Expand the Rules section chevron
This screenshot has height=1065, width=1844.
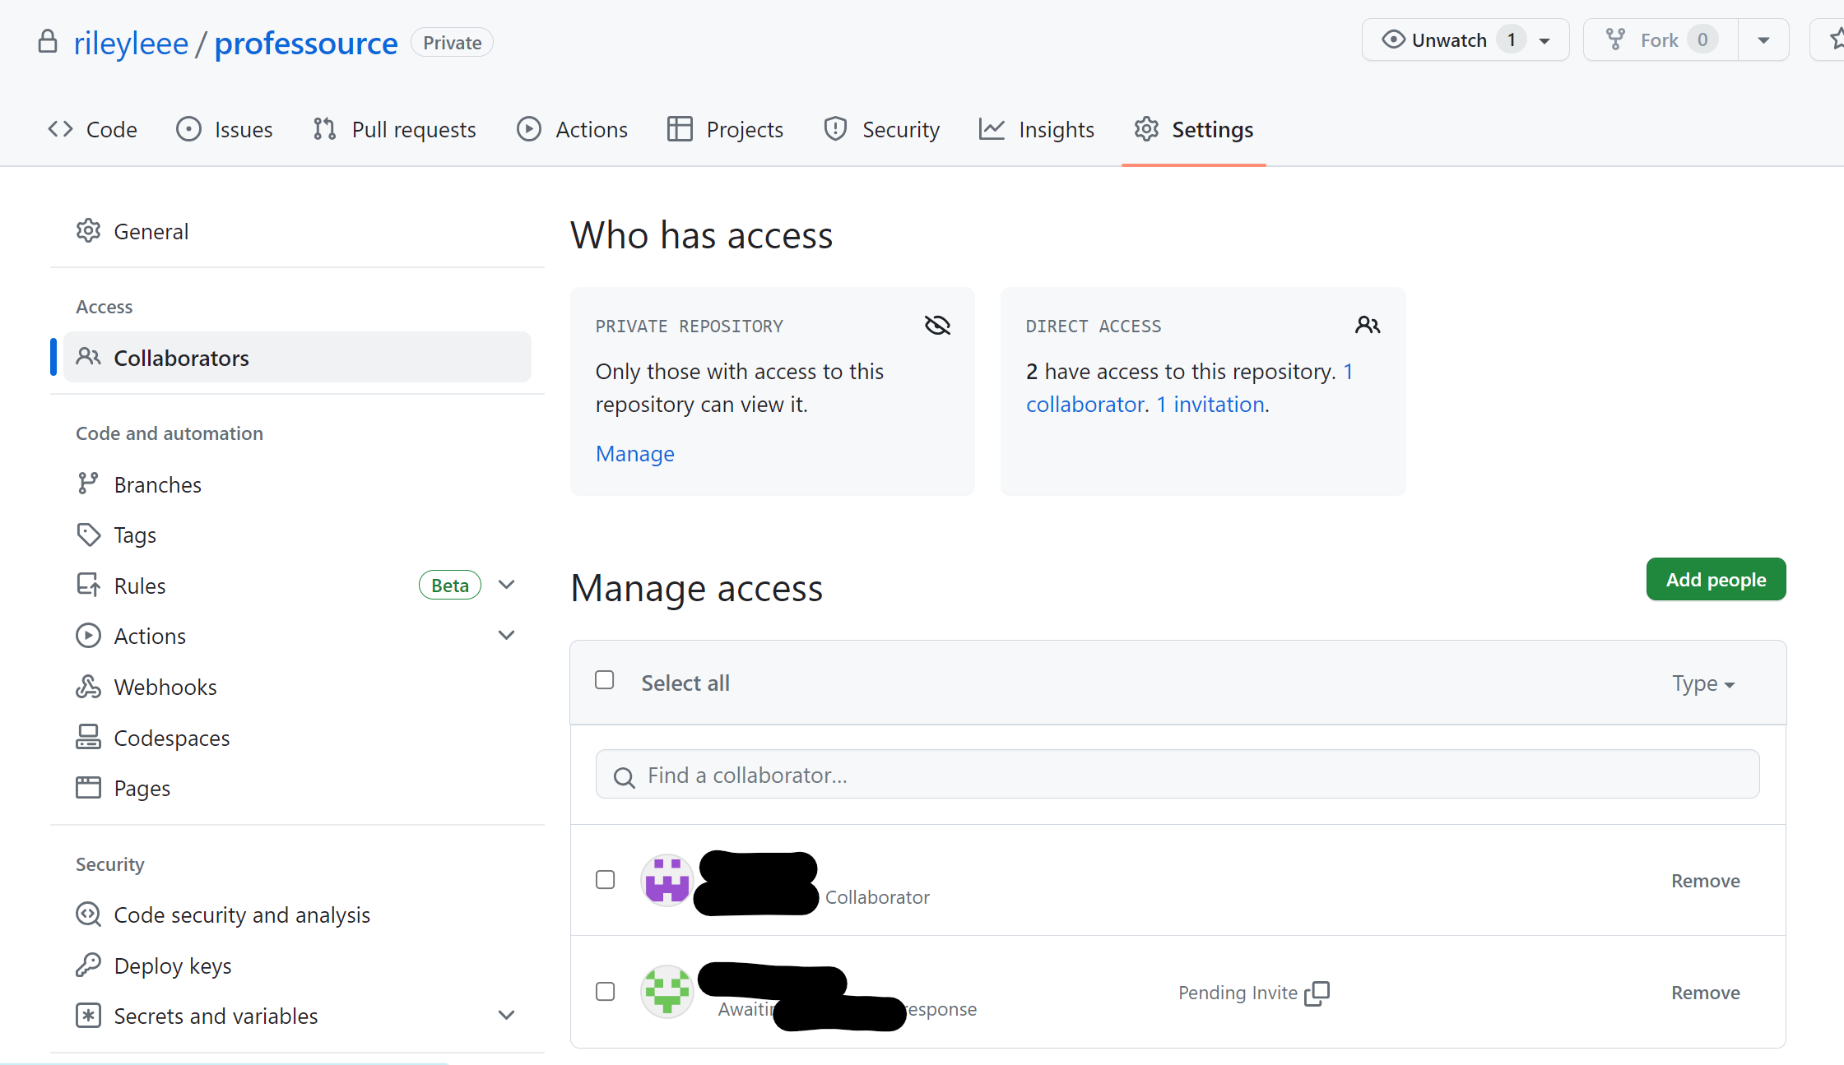tap(507, 585)
